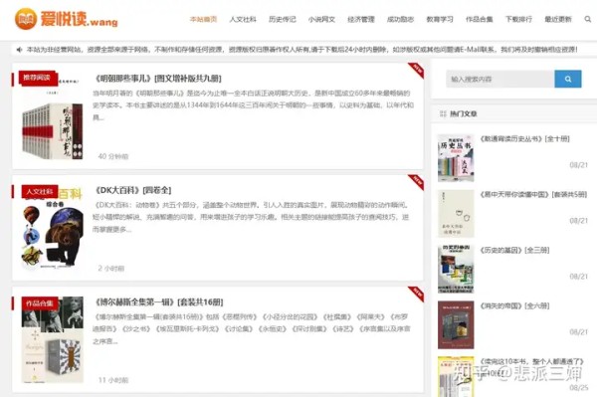Image resolution: width=597 pixels, height=397 pixels.
Task: Open hot article 《易中天带你读懂中国》[套装共5册]
Action: [533, 194]
